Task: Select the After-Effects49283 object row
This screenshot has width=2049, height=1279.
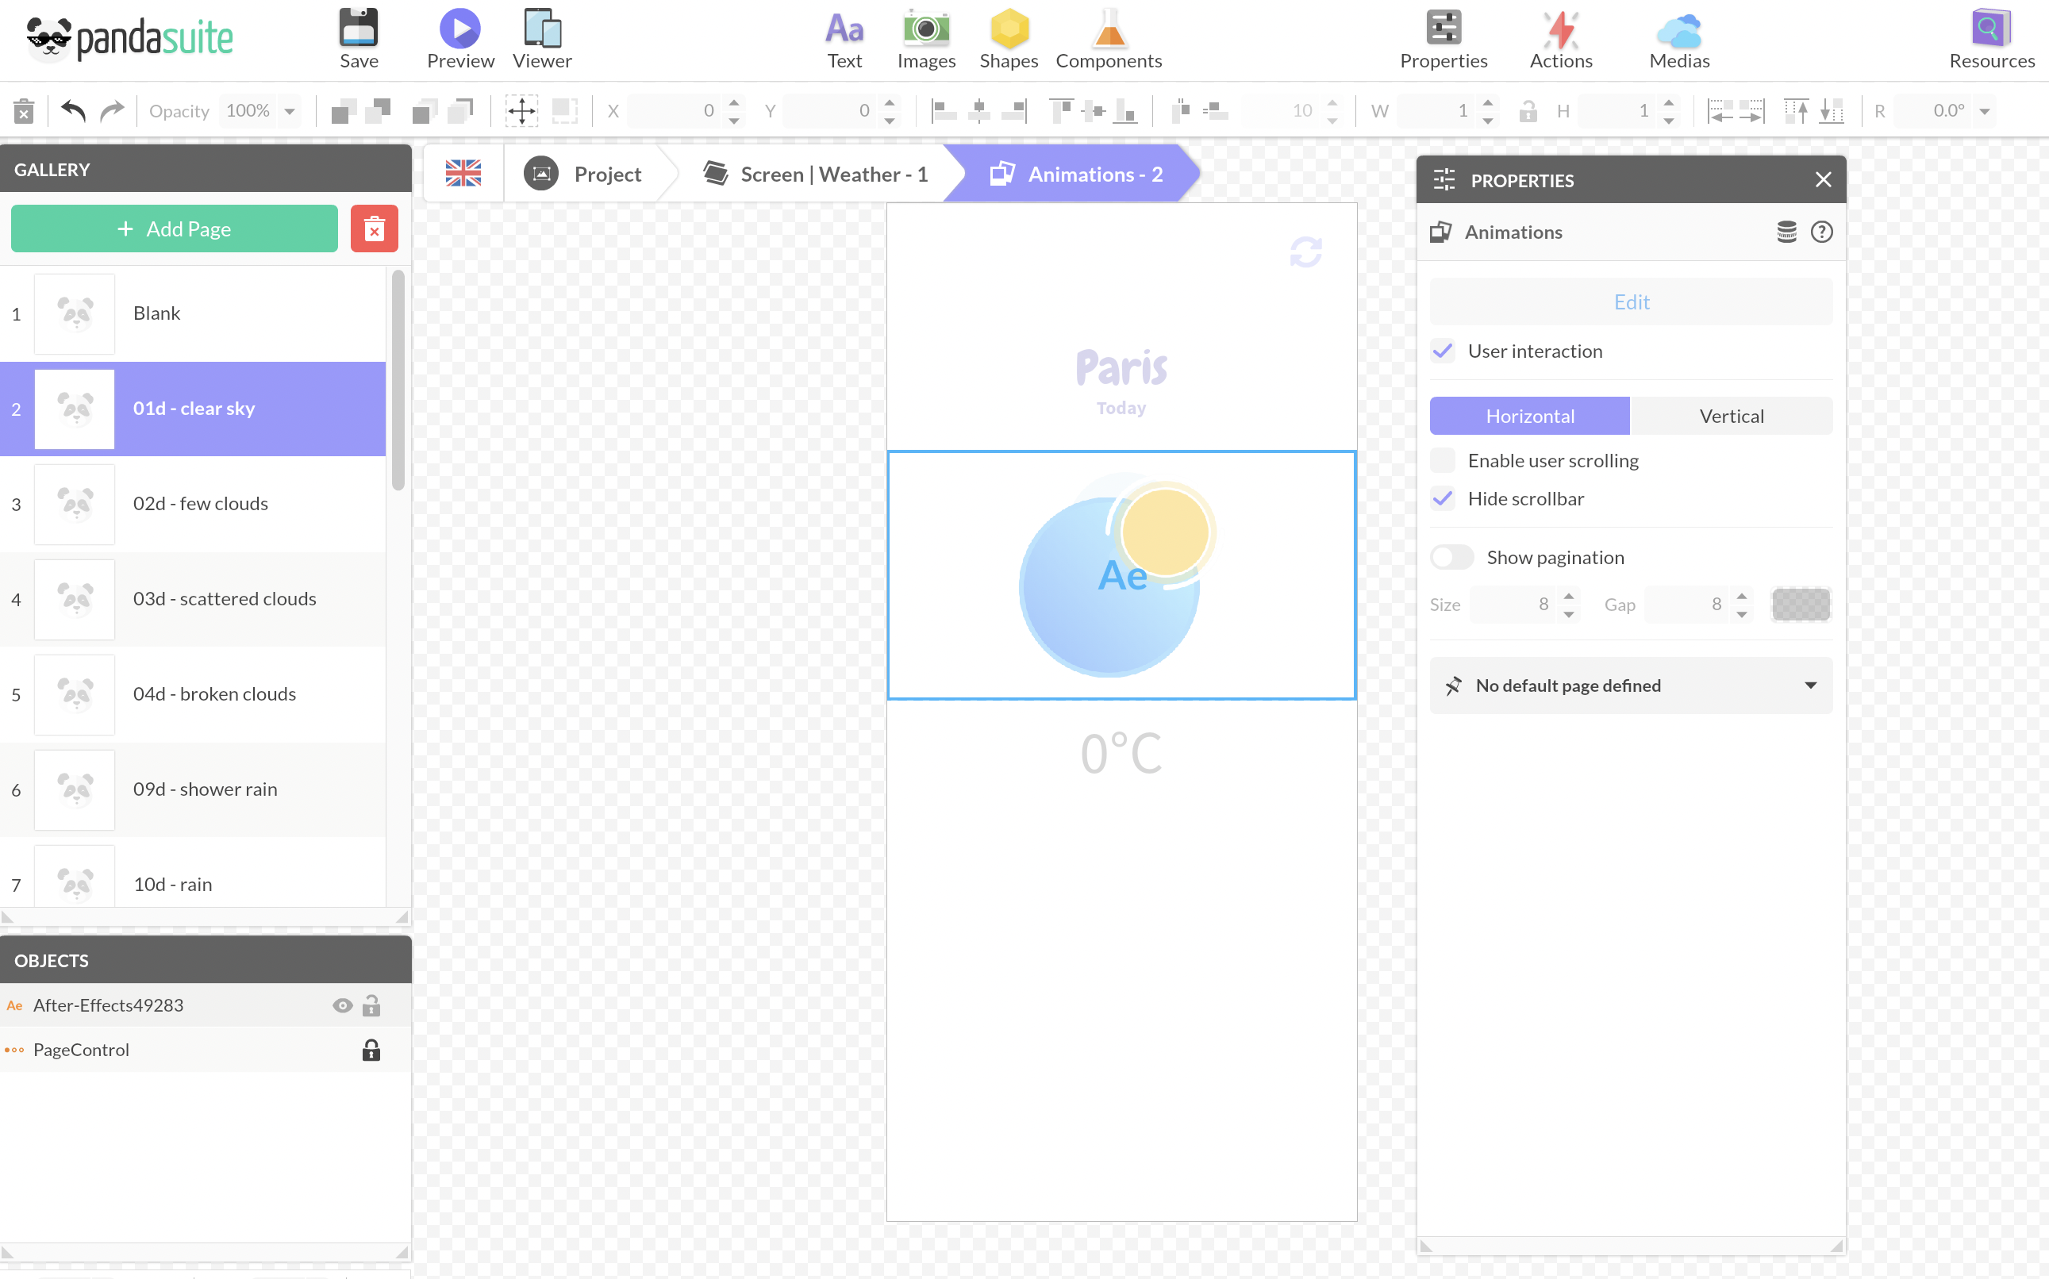Action: (206, 1005)
